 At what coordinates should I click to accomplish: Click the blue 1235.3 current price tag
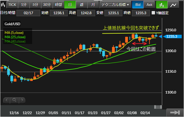172,36
